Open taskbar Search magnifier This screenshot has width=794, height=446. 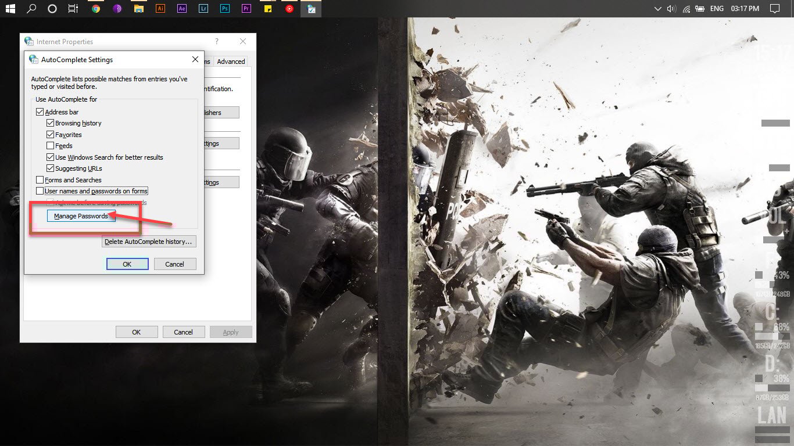[31, 9]
